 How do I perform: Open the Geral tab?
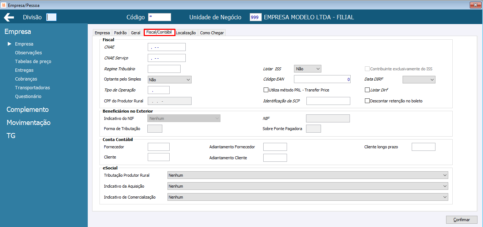tap(136, 33)
